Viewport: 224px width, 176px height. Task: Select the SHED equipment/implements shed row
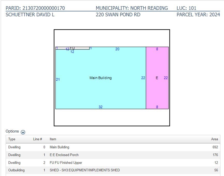coord(84,170)
